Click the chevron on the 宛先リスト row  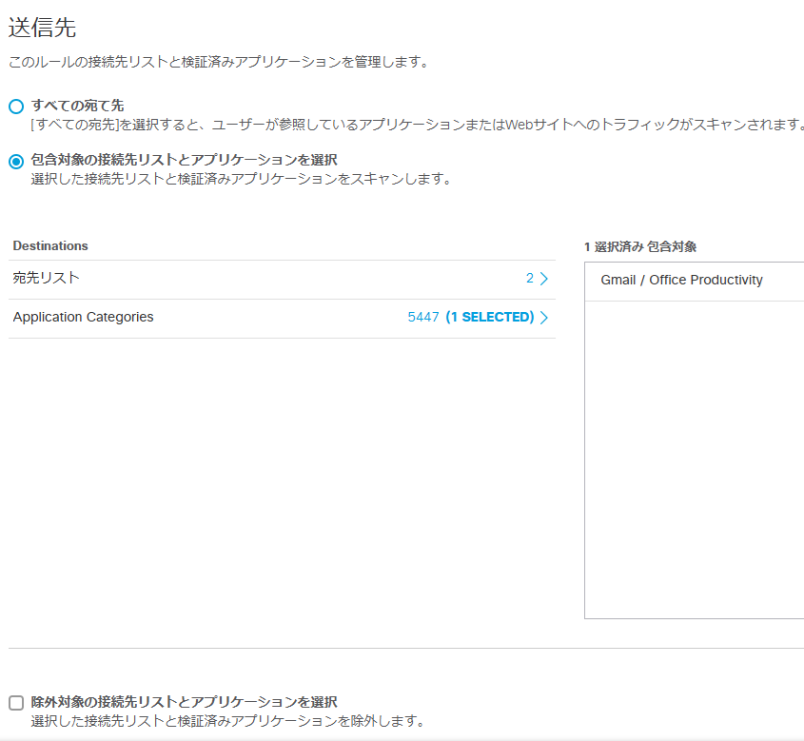[x=544, y=276]
